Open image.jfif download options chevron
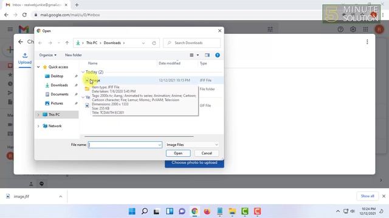The width and height of the screenshot is (389, 218). pos(61,196)
